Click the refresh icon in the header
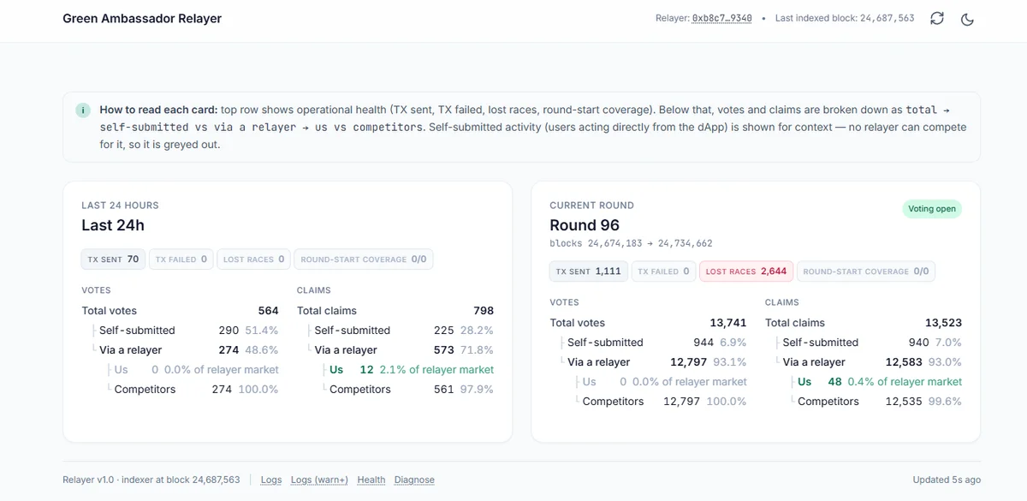Viewport: 1027px width, 501px height. pyautogui.click(x=938, y=17)
